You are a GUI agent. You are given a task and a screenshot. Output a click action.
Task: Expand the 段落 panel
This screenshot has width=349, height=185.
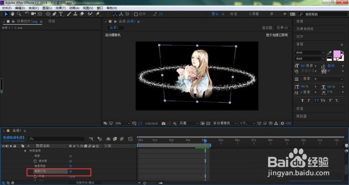pyautogui.click(x=299, y=109)
